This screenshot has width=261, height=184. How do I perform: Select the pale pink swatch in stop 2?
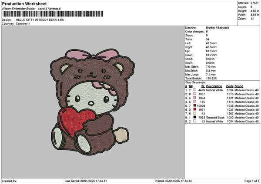coord(195,94)
